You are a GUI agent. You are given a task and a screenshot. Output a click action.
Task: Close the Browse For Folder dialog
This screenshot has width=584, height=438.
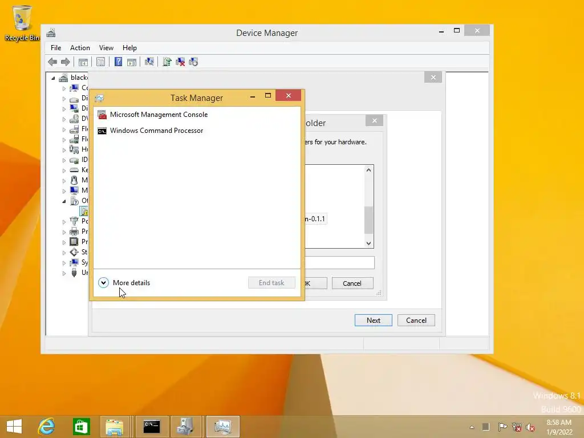375,121
